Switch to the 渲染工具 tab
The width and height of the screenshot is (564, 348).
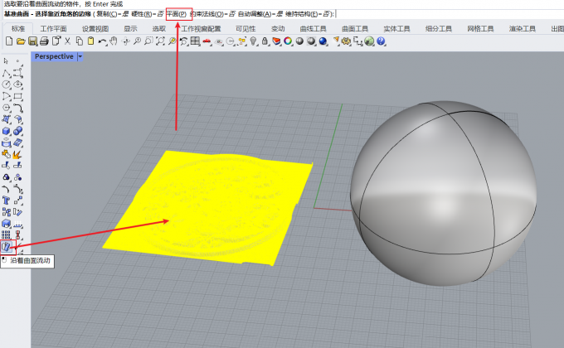[523, 29]
